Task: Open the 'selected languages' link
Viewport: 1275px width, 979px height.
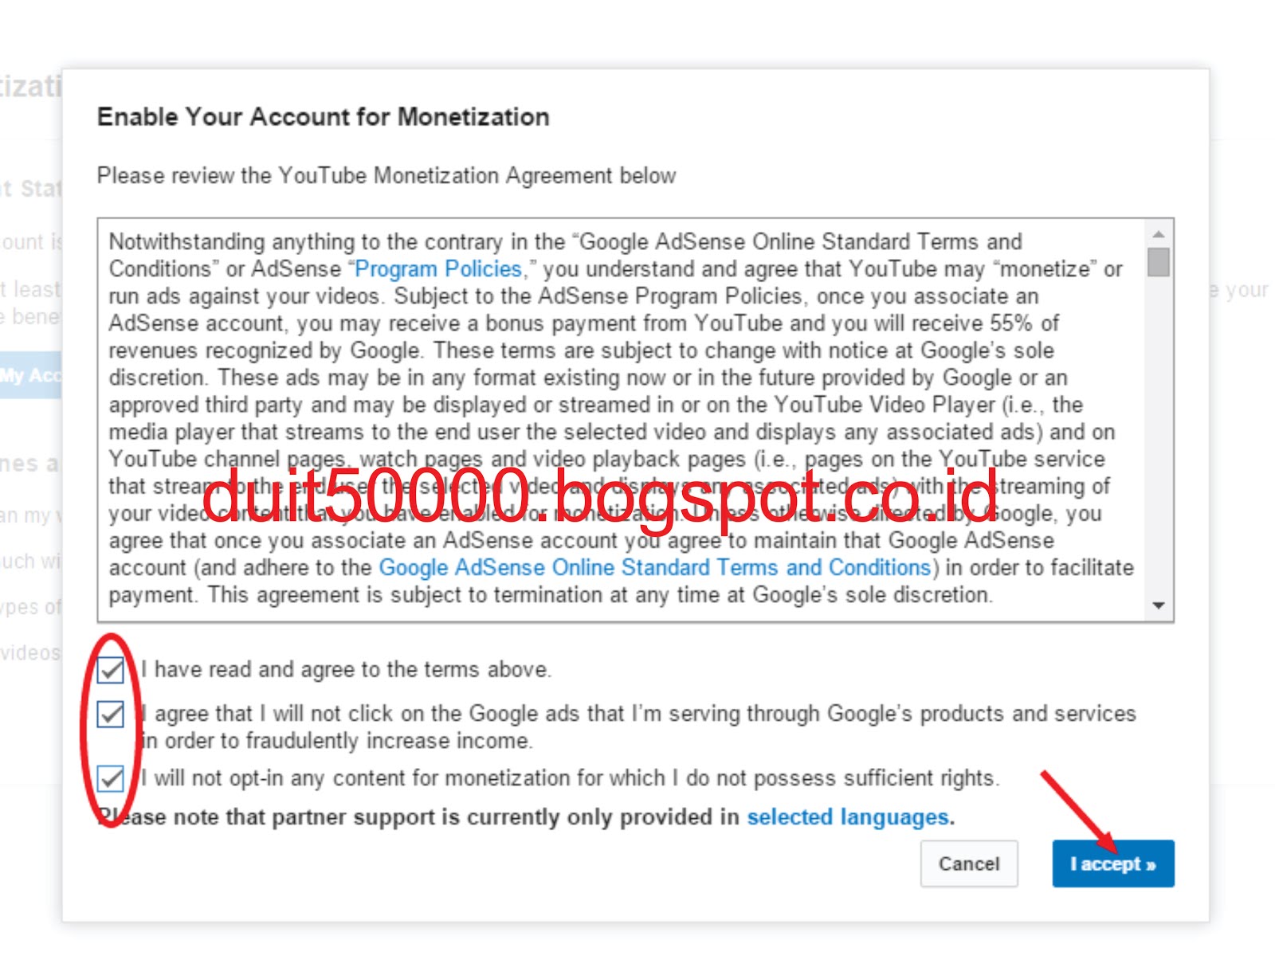Action: (x=848, y=817)
